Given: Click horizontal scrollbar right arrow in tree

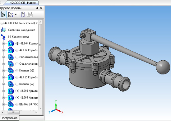Looking at the screenshot, I should pyautogui.click(x=36, y=112).
